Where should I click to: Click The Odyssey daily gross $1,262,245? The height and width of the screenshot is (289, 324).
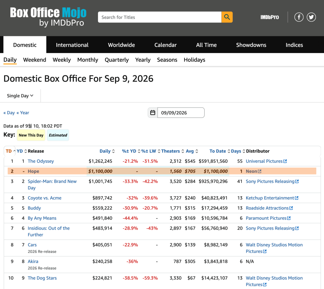[x=100, y=161]
